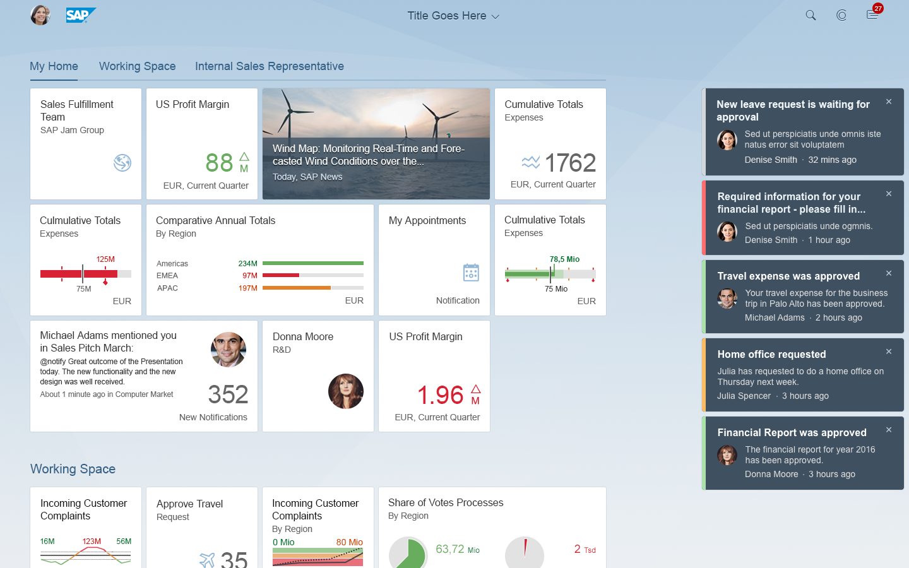This screenshot has width=909, height=568.
Task: Click the airplane icon in Approve Travel
Action: pyautogui.click(x=207, y=559)
